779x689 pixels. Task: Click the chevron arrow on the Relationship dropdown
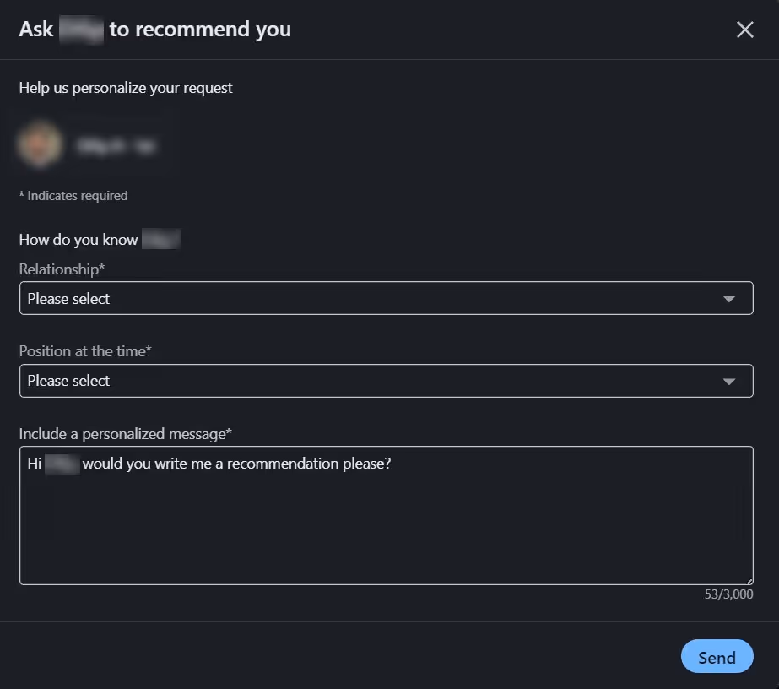coord(728,298)
